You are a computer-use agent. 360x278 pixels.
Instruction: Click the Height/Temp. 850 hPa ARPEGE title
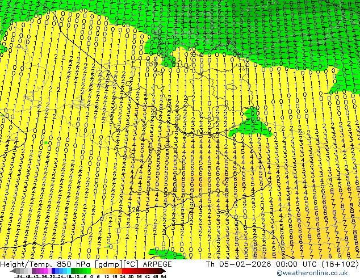coord(86,264)
